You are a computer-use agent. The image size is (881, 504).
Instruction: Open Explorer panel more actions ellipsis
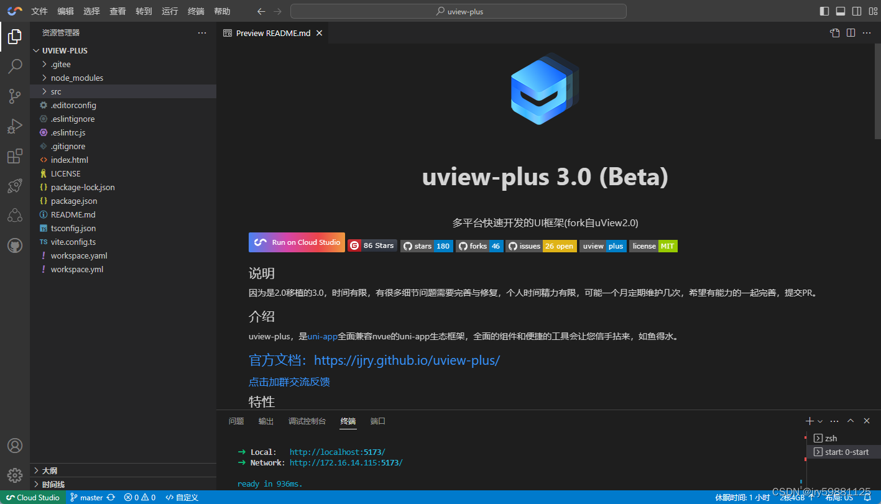tap(202, 32)
